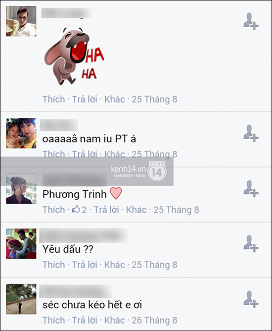This screenshot has width=272, height=331.
Task: Click the laughing dog HA HA sticker
Action: 74,56
